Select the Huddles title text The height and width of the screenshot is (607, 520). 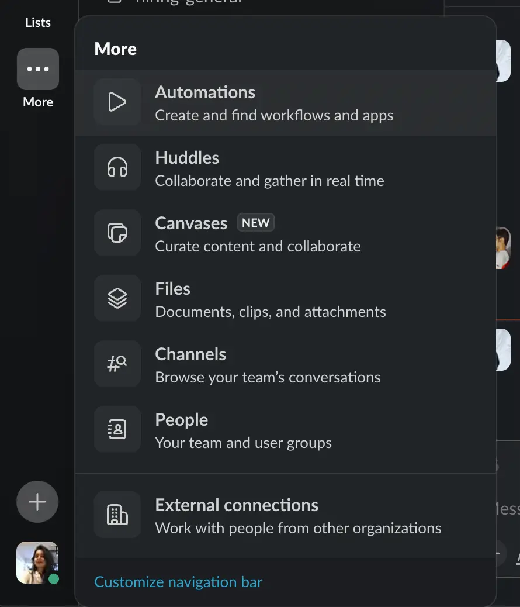coord(187,158)
